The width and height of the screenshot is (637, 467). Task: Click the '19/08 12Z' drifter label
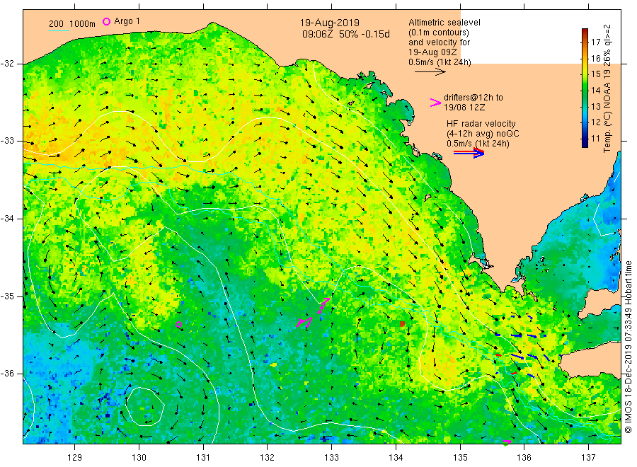pyautogui.click(x=464, y=108)
